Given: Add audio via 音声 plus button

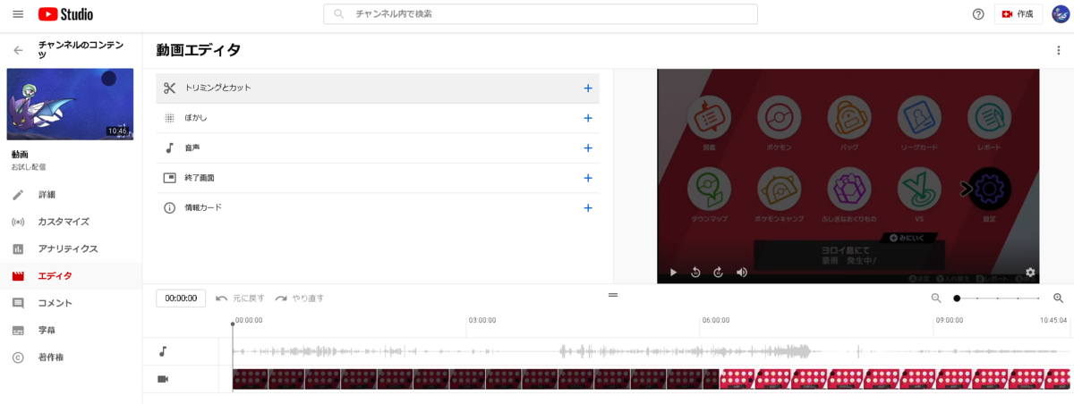Looking at the screenshot, I should click(588, 147).
